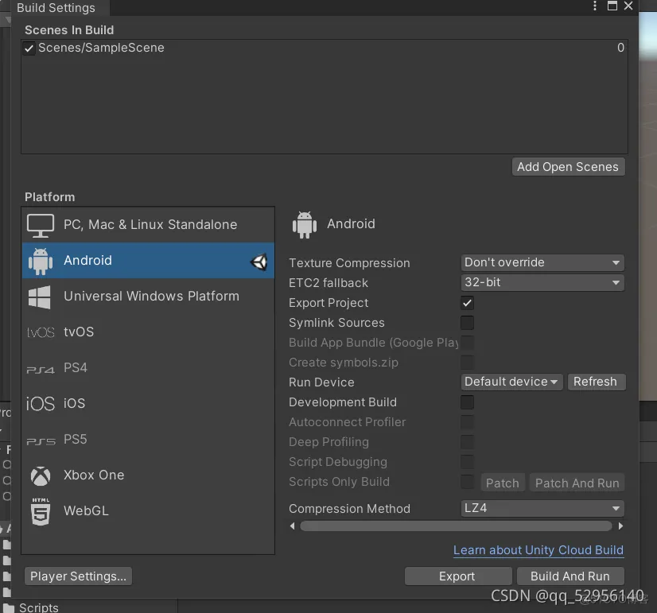Image resolution: width=657 pixels, height=613 pixels.
Task: Click the Windows logo icon for UWP
Action: click(40, 297)
